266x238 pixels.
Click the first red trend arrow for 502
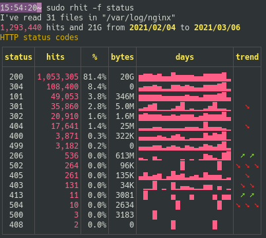click(x=238, y=166)
